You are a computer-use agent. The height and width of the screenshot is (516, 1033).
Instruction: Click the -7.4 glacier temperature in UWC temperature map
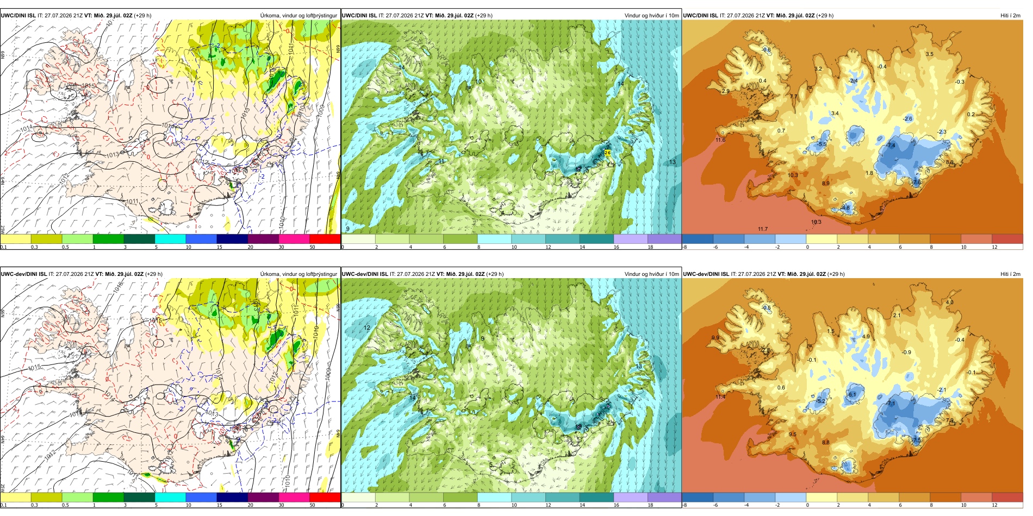890,146
